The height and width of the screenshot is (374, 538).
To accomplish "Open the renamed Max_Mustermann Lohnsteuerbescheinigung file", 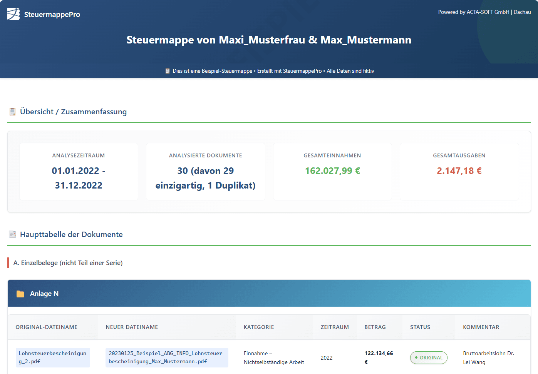I will point(167,357).
